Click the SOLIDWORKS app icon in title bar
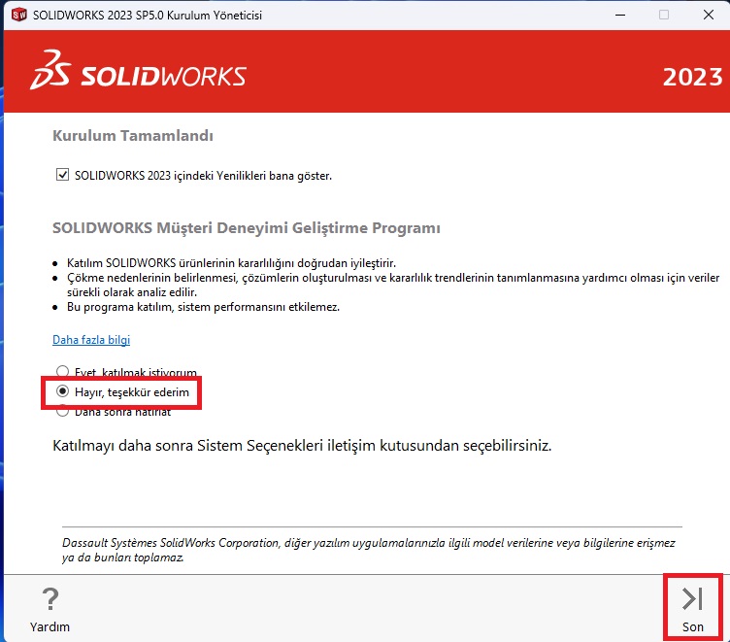 (17, 15)
